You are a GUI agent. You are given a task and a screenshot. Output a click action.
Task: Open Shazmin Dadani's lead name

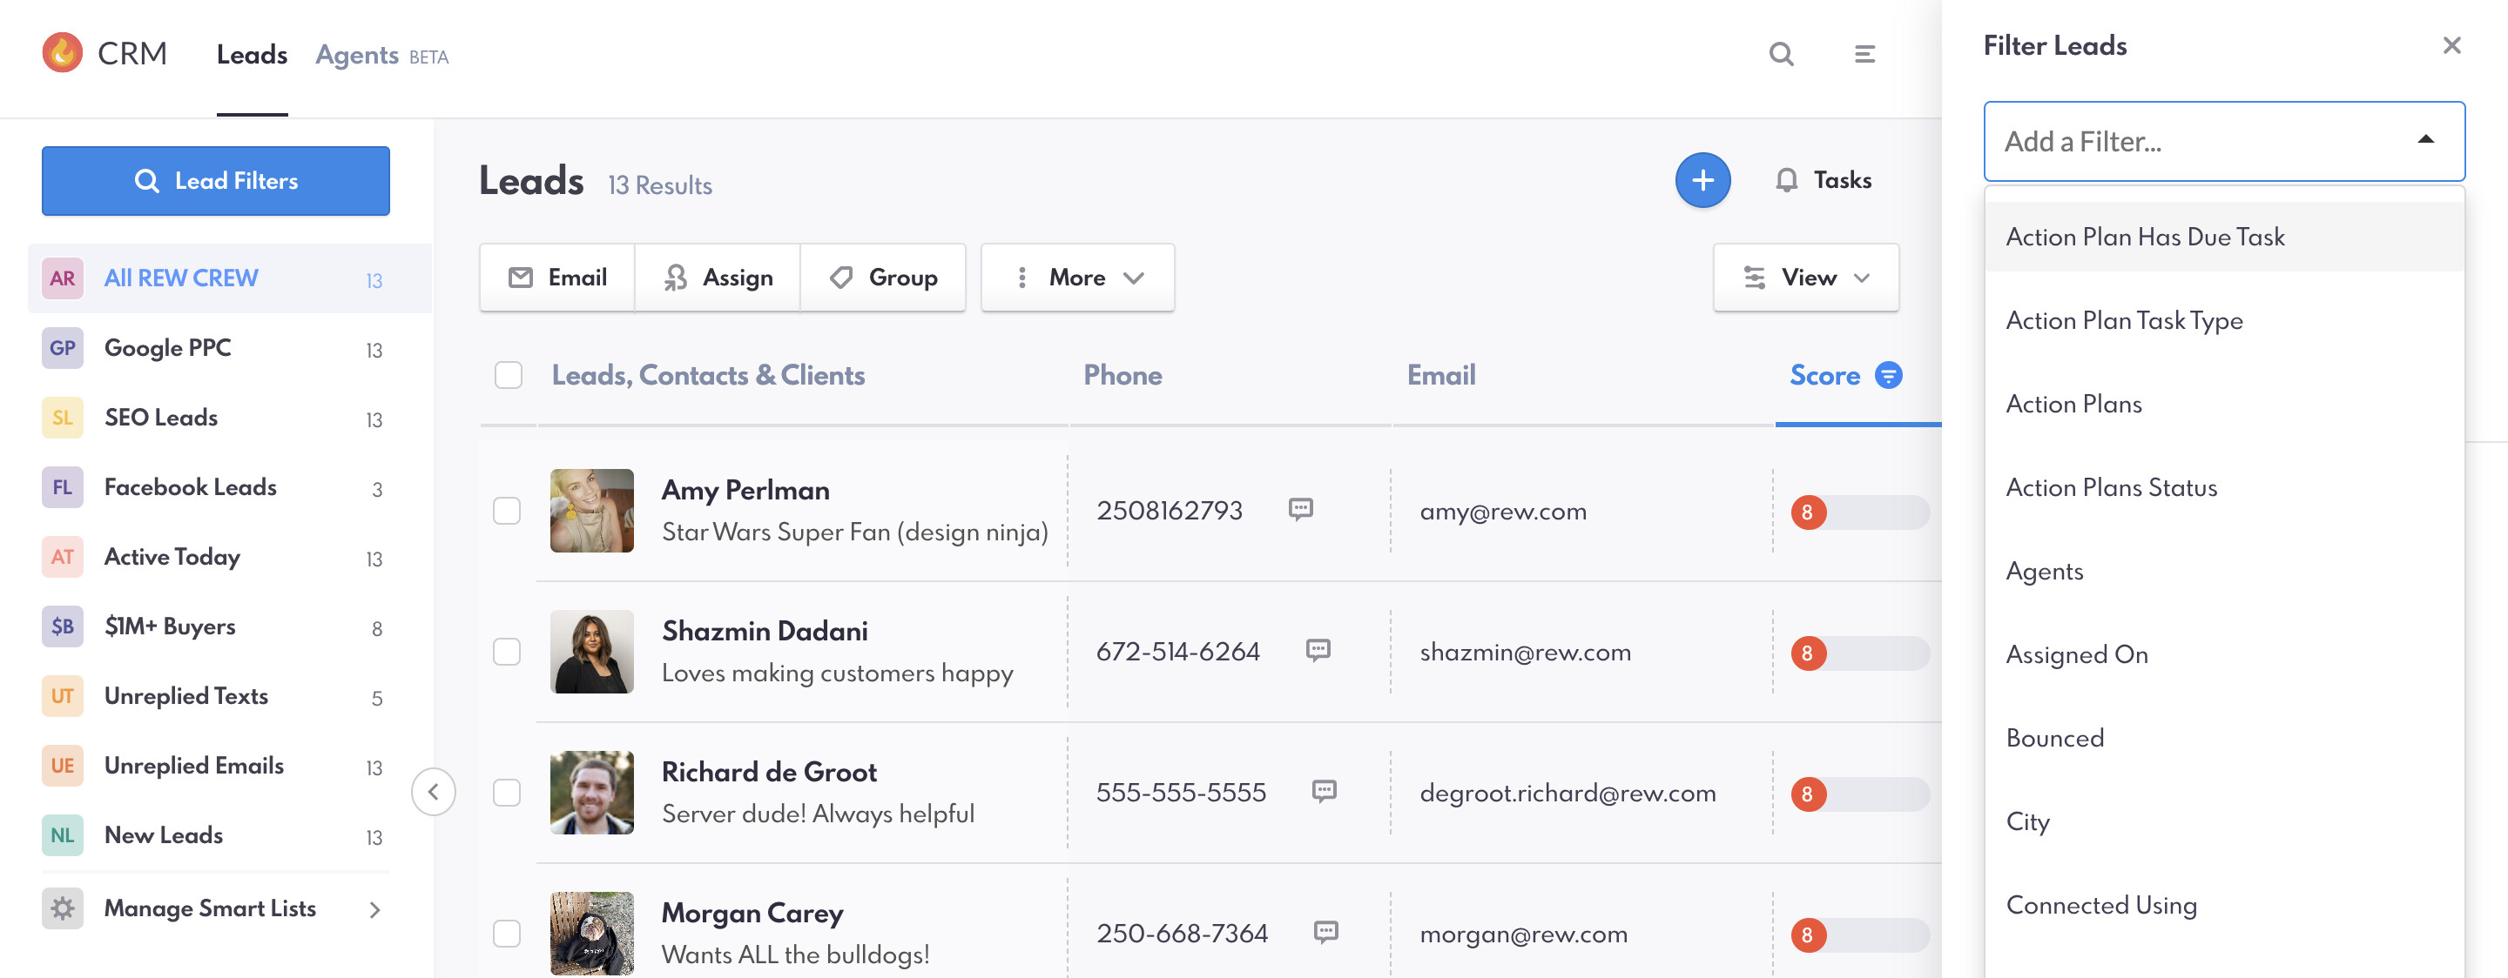pos(765,632)
